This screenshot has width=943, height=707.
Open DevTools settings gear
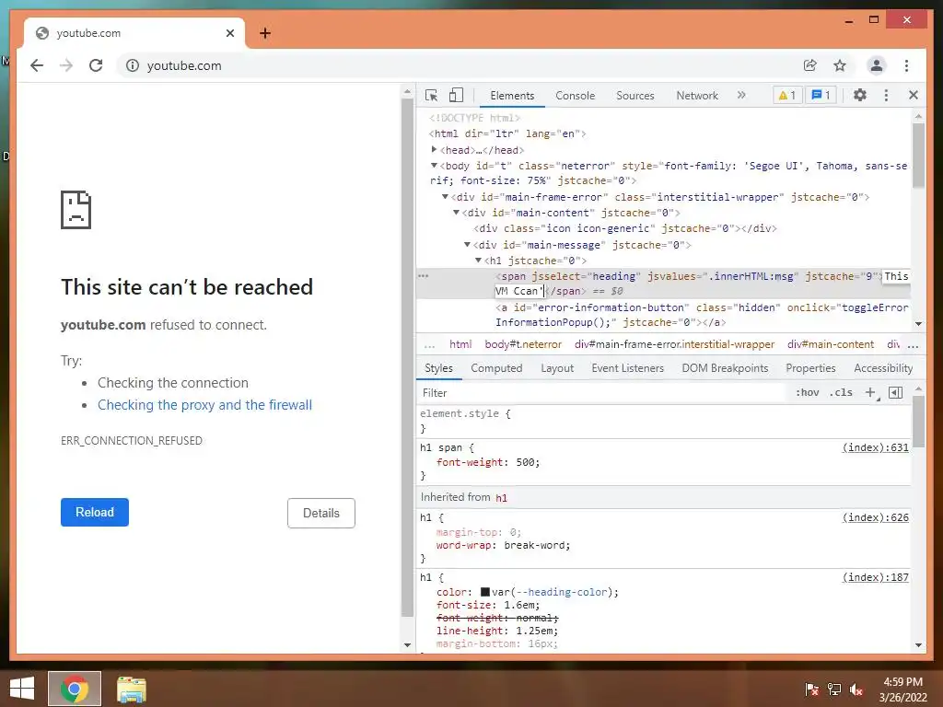click(860, 95)
